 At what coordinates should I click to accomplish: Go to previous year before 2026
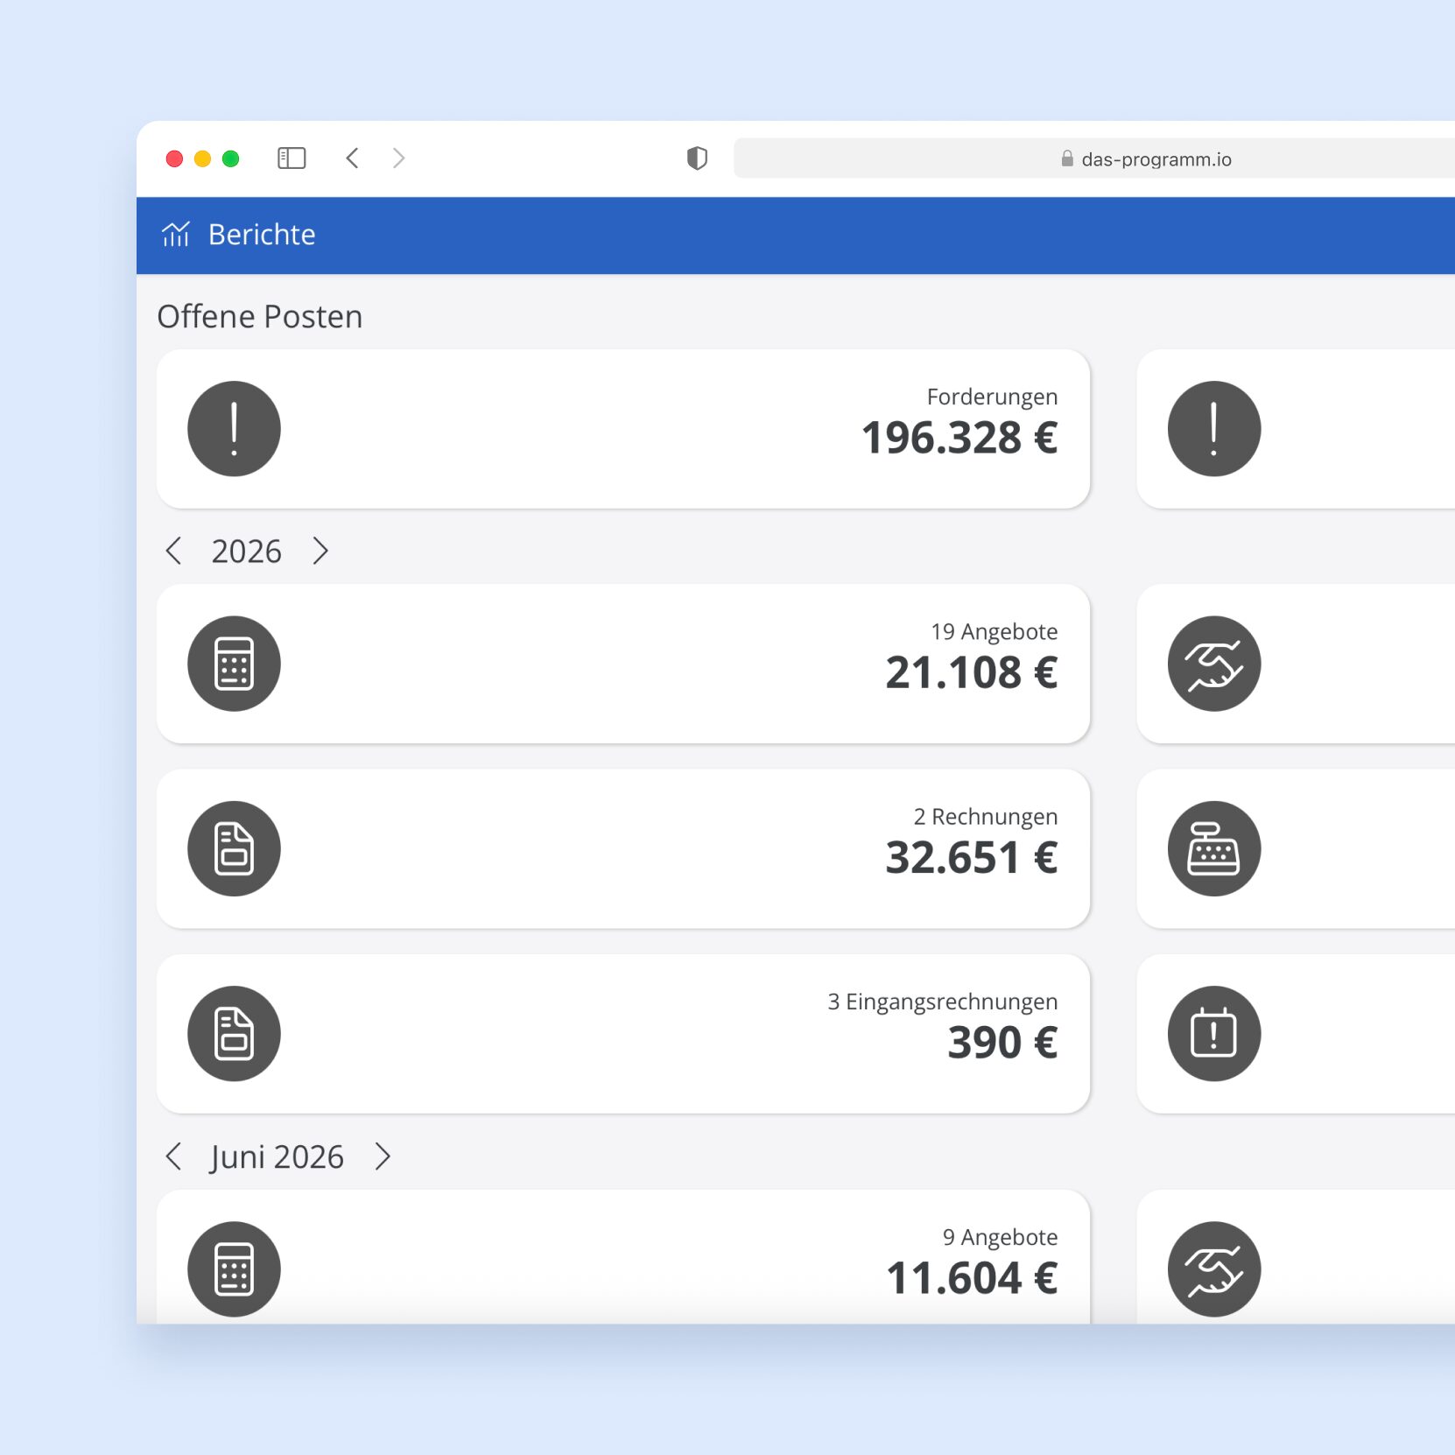173,551
